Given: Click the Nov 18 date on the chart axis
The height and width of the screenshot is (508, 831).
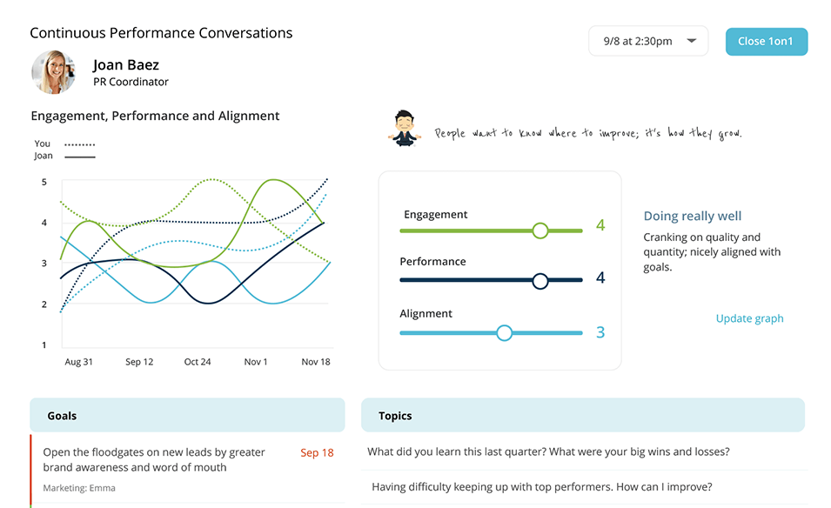Looking at the screenshot, I should pos(315,362).
